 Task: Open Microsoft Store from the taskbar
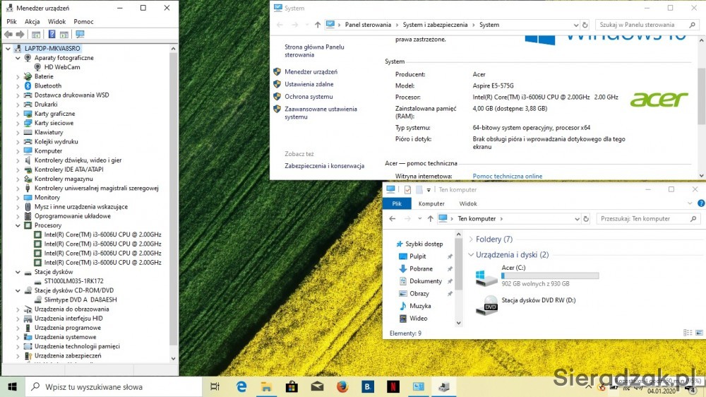[x=292, y=386]
